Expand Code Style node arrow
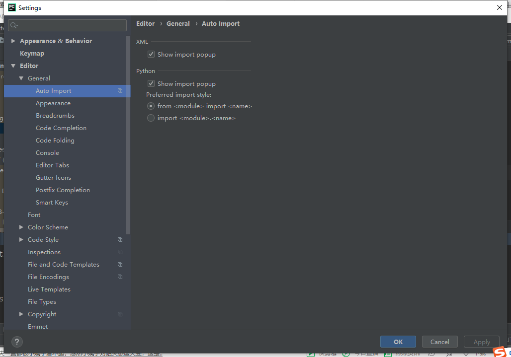The width and height of the screenshot is (511, 357). pos(21,239)
